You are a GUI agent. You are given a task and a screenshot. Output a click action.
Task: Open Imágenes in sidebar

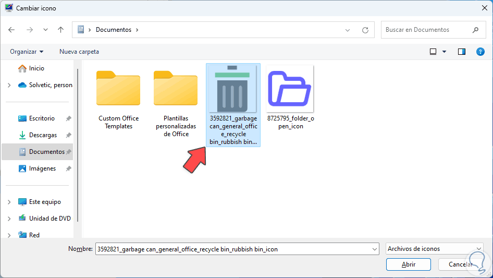click(37, 168)
